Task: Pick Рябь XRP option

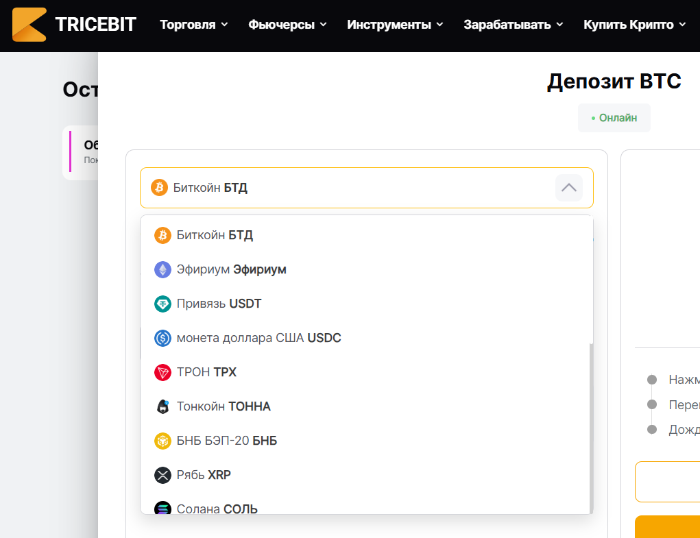Action: [365, 475]
